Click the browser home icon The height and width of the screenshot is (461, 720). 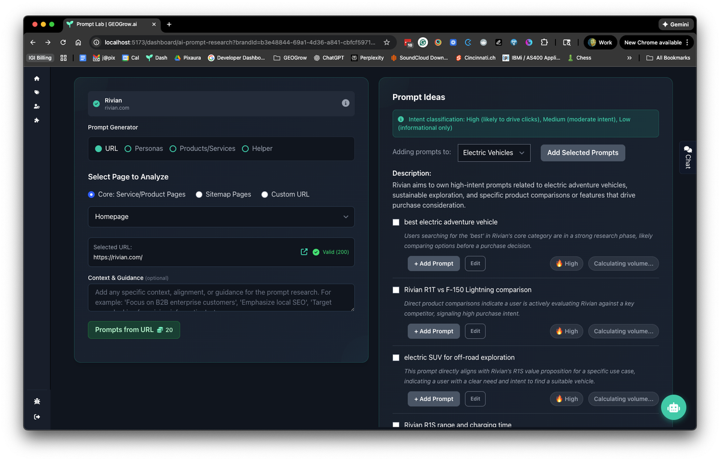(78, 43)
